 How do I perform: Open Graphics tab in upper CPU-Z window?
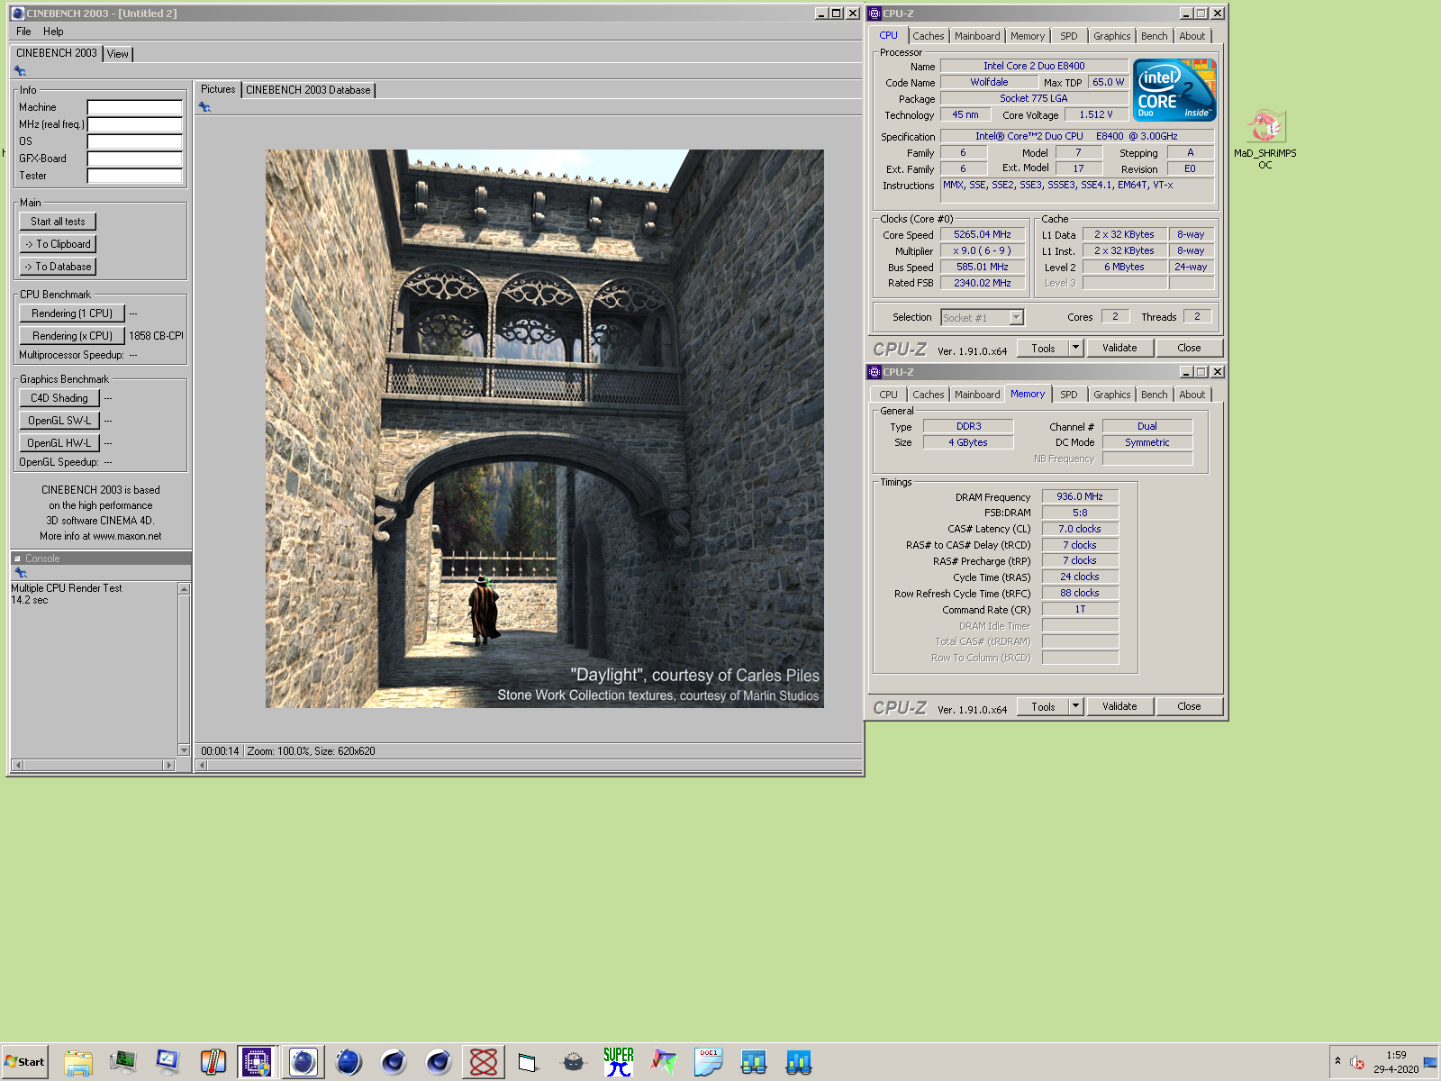tap(1112, 36)
